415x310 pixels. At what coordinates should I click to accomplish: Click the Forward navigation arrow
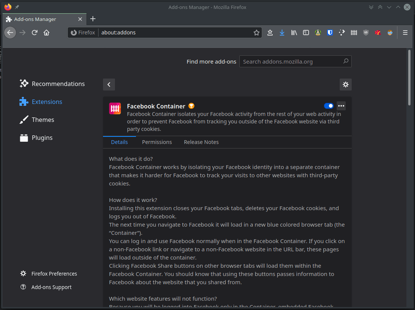22,33
